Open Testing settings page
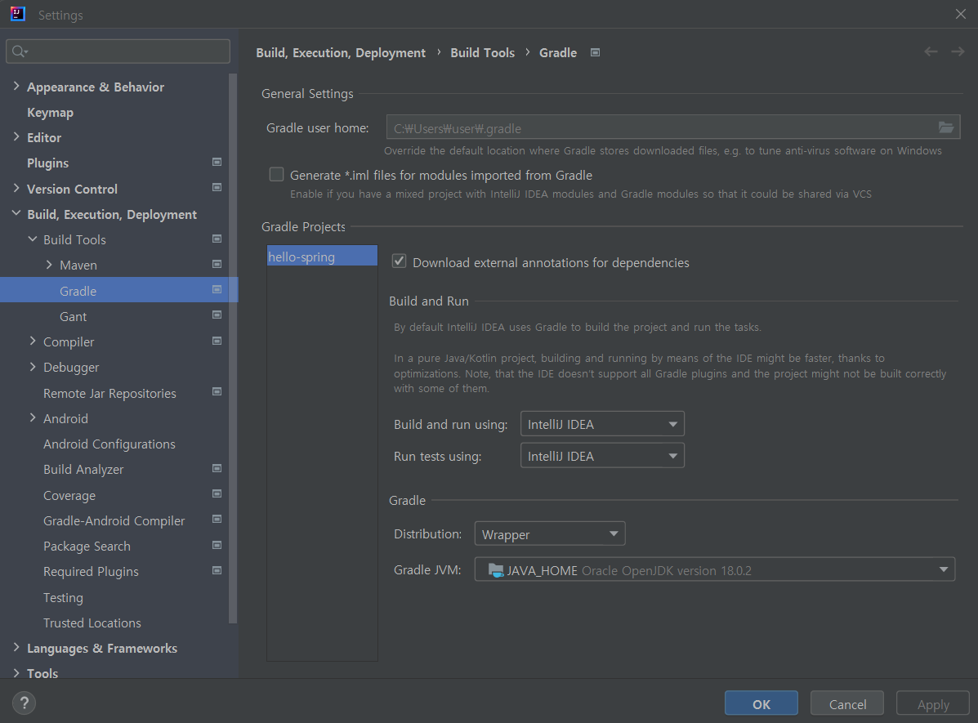This screenshot has height=723, width=978. (x=63, y=598)
